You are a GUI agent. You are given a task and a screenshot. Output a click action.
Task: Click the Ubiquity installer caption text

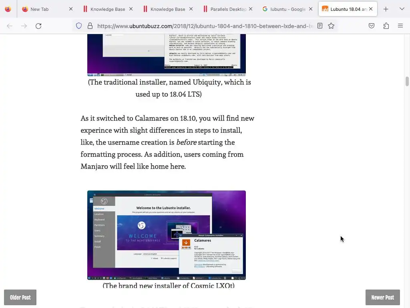point(169,88)
